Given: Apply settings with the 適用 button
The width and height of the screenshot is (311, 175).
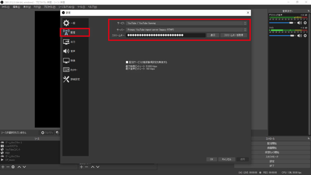Looking at the screenshot, I should (x=242, y=159).
